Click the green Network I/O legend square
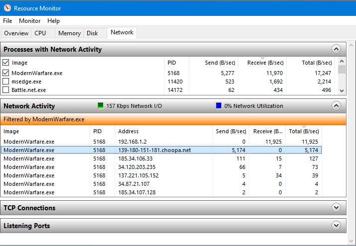356x246 pixels. tap(100, 105)
